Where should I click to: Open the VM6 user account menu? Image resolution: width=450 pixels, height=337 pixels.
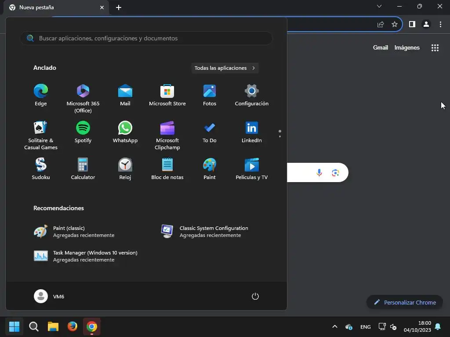(x=49, y=296)
